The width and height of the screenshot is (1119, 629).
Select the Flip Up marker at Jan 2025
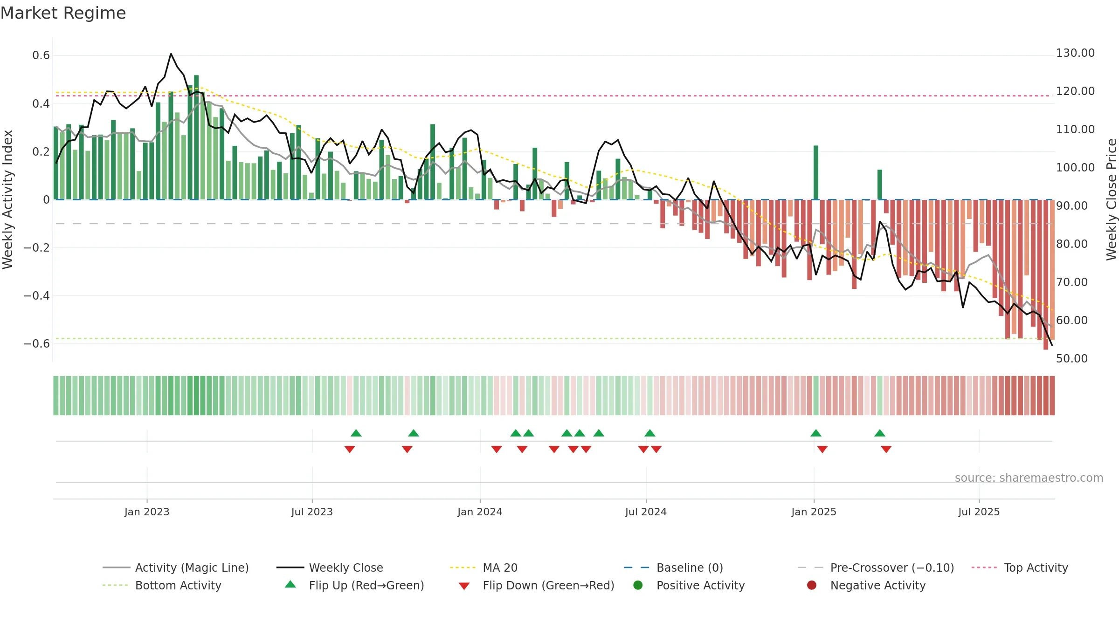click(x=816, y=433)
